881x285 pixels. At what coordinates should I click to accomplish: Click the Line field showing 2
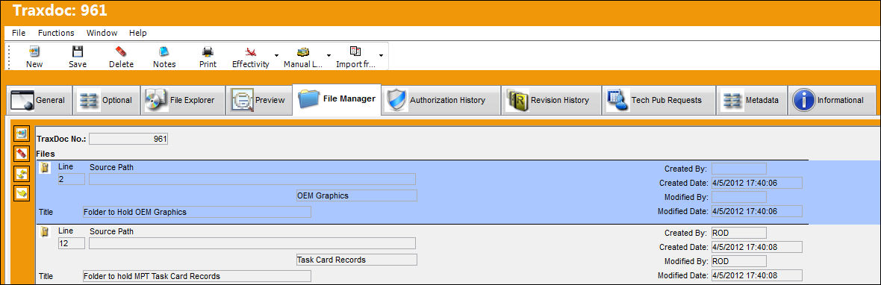click(x=72, y=179)
